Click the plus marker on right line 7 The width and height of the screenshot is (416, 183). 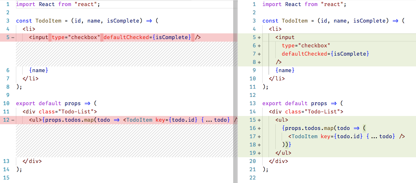coord(259,54)
